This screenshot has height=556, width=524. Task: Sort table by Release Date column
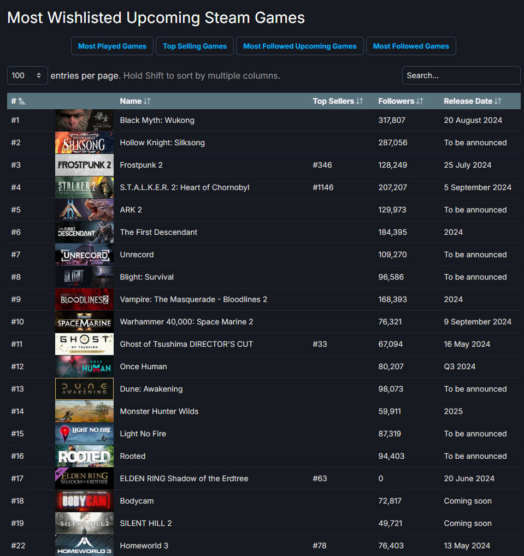[473, 101]
